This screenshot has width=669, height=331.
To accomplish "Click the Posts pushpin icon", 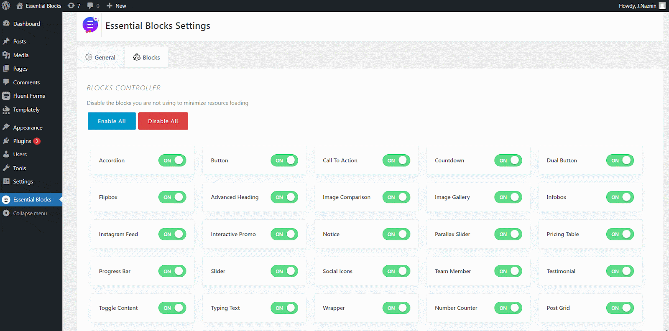I will 6,41.
